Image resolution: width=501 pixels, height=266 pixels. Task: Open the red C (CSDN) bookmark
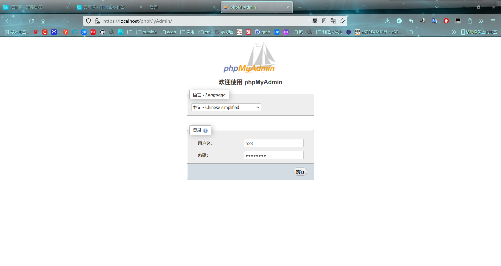45,32
